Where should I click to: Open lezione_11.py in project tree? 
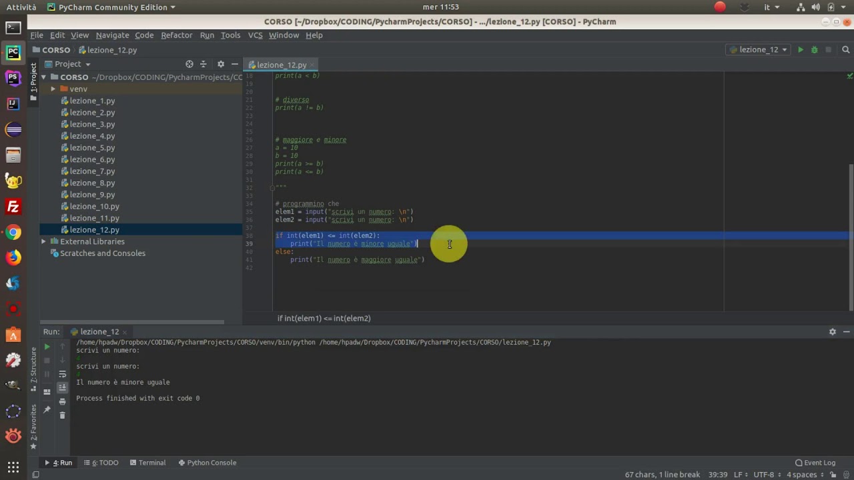pyautogui.click(x=94, y=218)
